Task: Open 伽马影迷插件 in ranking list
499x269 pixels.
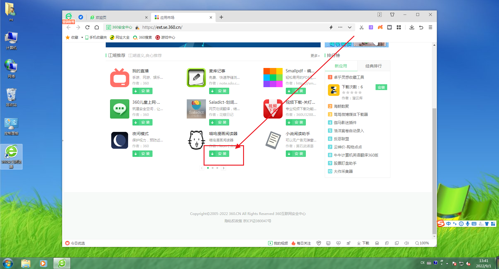Action: pyautogui.click(x=345, y=123)
